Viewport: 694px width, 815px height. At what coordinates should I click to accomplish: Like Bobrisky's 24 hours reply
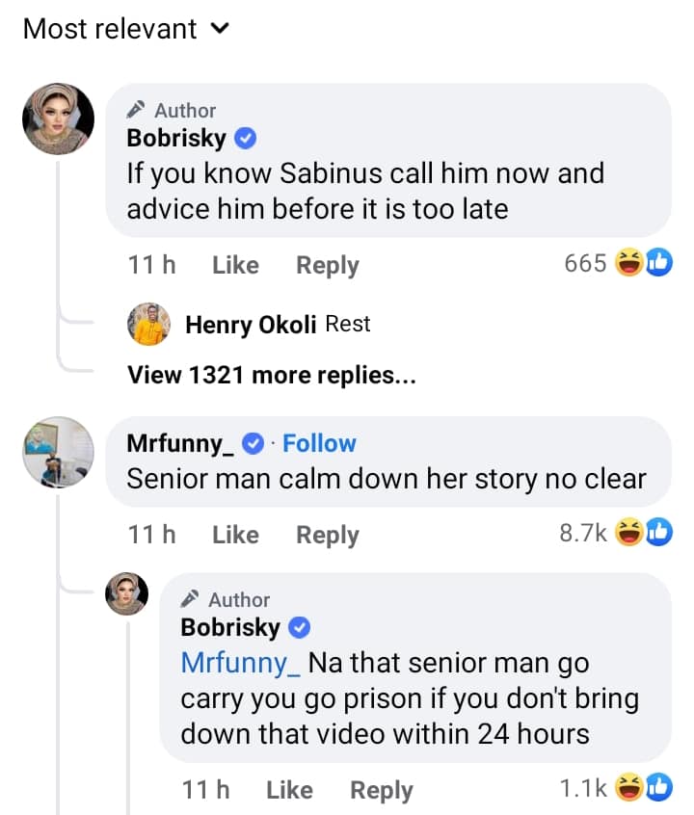[x=289, y=791]
